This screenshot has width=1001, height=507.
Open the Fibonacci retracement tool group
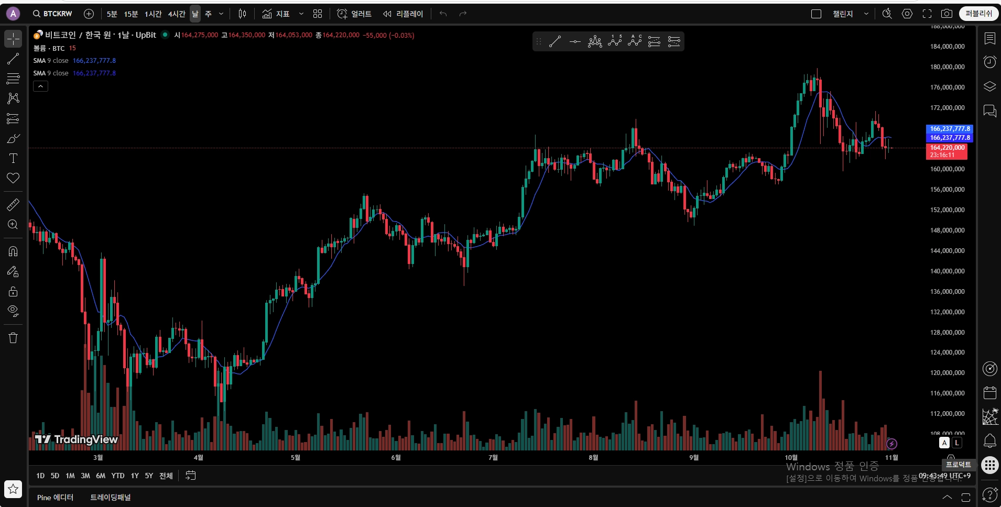(x=13, y=79)
